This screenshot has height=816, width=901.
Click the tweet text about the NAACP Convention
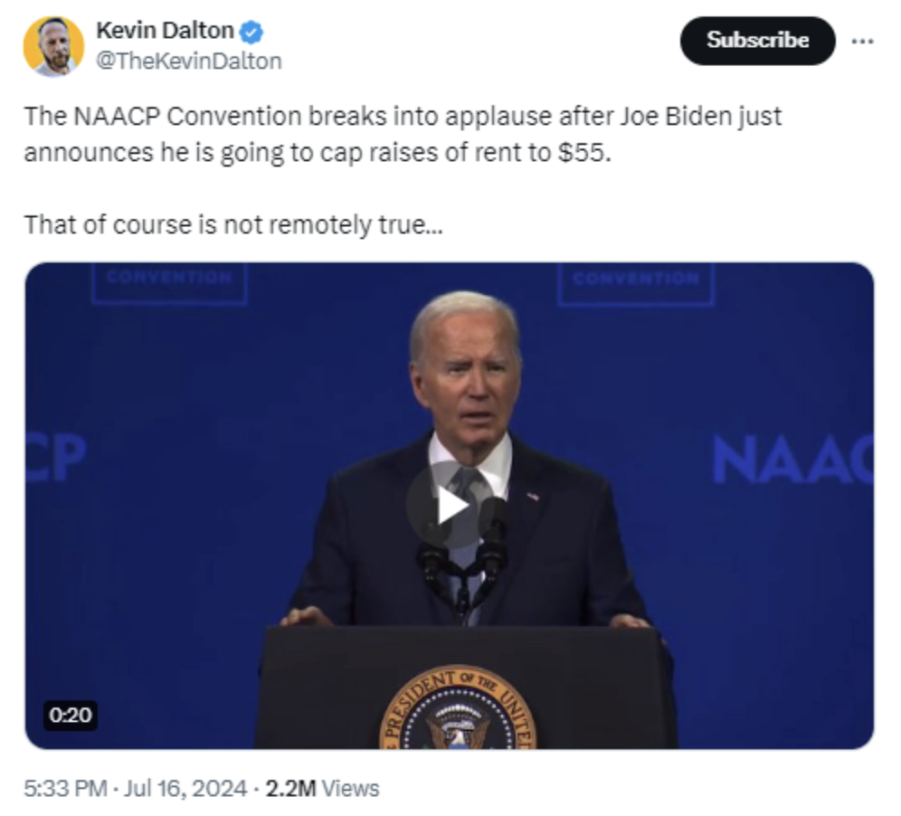point(403,135)
